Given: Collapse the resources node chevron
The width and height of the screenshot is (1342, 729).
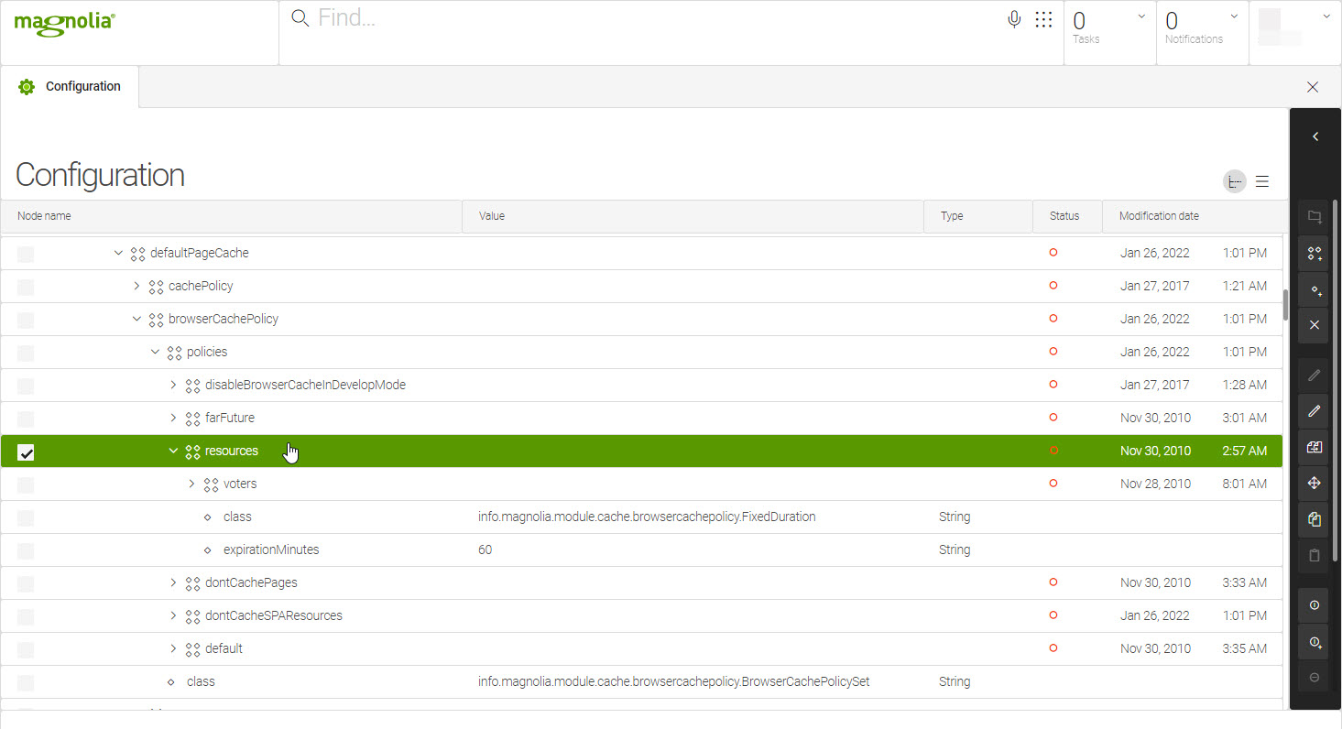Looking at the screenshot, I should tap(173, 451).
